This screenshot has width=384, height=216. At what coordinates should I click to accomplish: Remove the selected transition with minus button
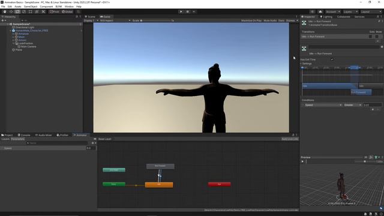377,41
